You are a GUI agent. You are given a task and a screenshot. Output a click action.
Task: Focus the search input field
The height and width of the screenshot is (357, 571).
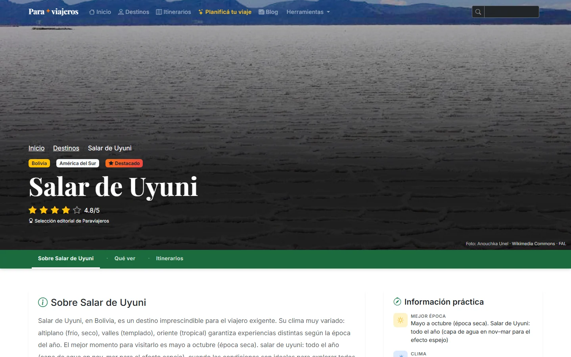click(512, 12)
